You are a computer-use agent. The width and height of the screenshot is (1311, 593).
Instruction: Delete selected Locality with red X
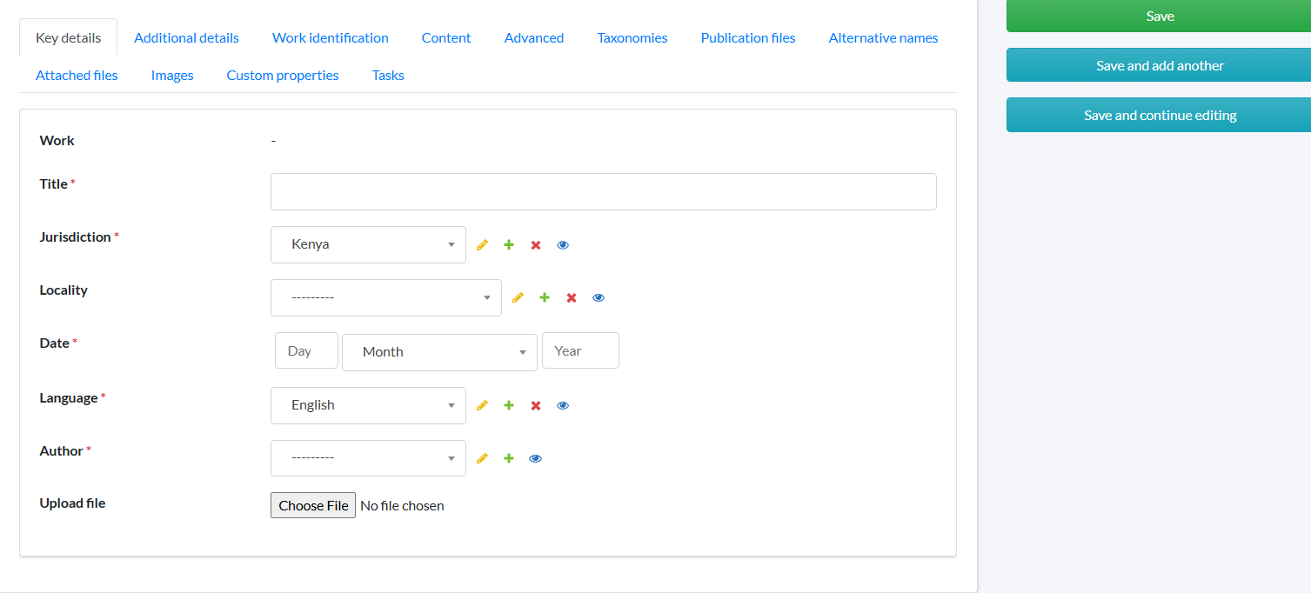[572, 298]
